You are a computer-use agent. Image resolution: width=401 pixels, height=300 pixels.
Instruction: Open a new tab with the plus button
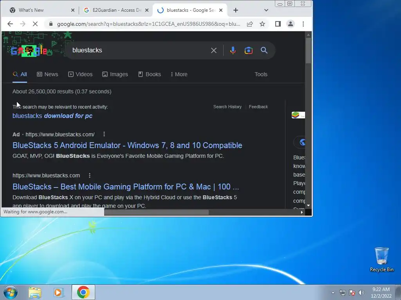point(236,10)
